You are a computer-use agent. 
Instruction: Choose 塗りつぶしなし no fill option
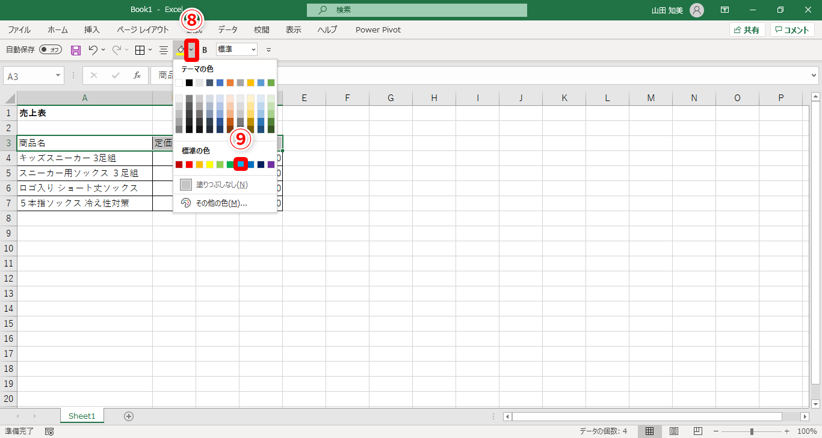click(x=225, y=185)
